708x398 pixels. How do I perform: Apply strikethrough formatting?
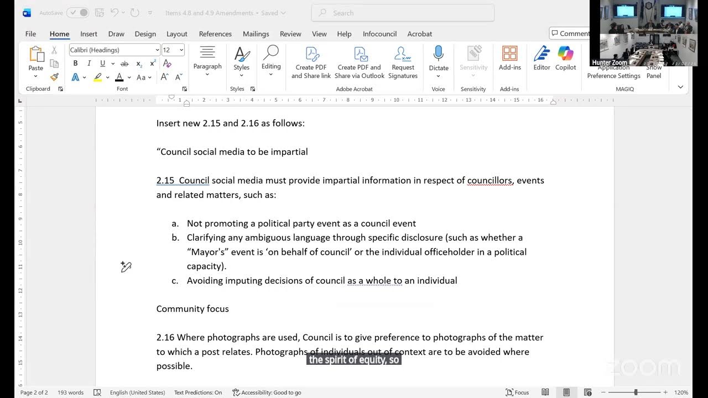click(124, 64)
